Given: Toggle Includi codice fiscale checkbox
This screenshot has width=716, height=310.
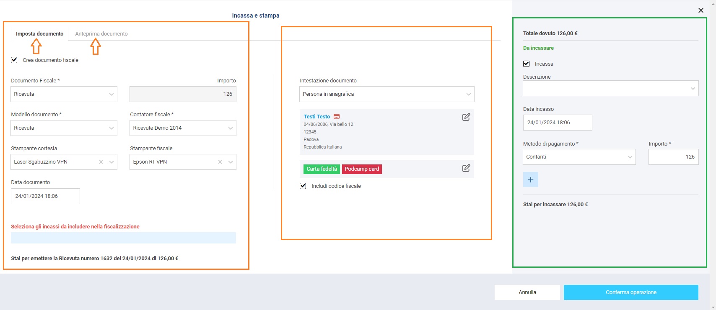Looking at the screenshot, I should pos(303,186).
